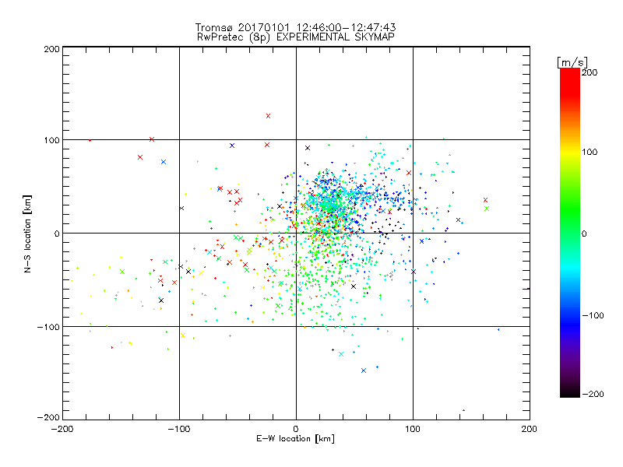This screenshot has width=623, height=467.
Task: Click the colorbar label '-100'
Action: click(x=593, y=315)
